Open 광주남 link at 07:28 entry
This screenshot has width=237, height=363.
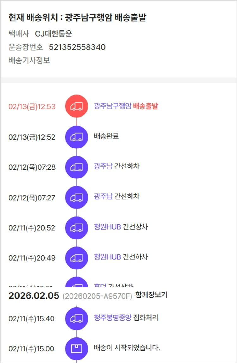[103, 166]
